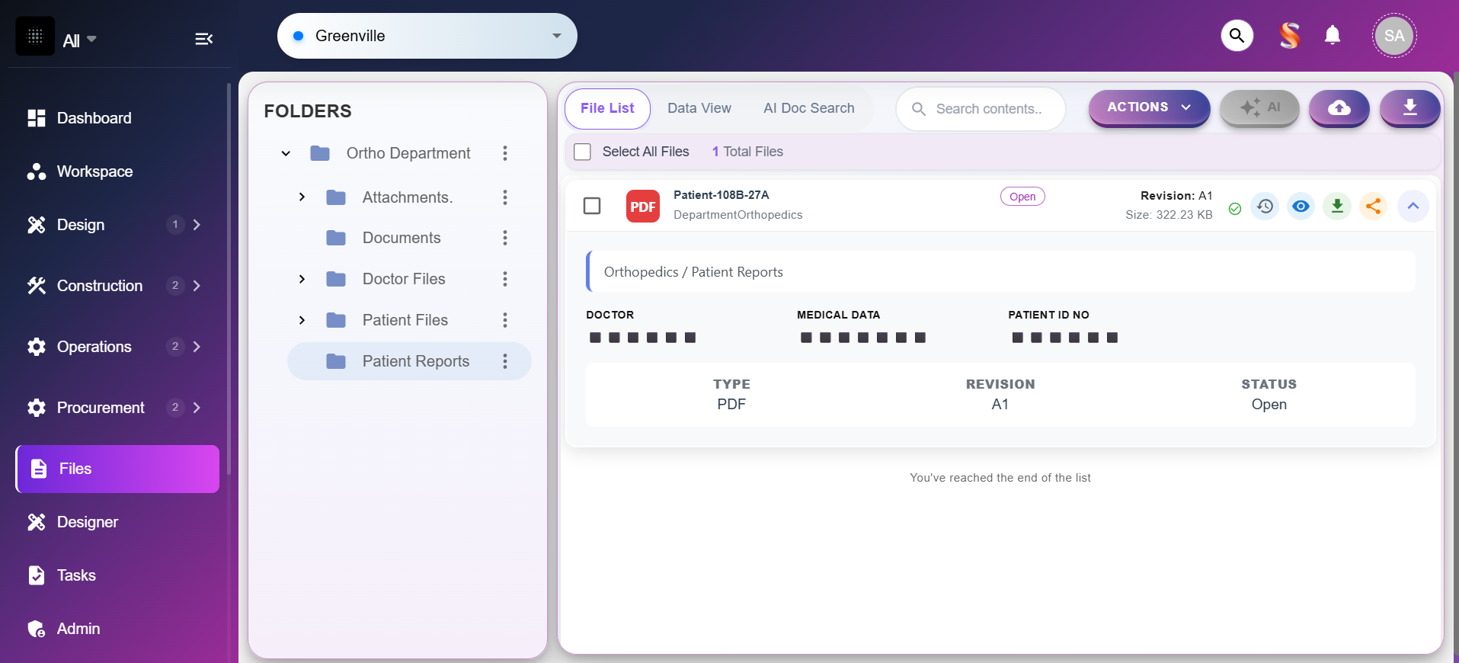Open the cloud upload button
The height and width of the screenshot is (663, 1459).
pos(1339,108)
